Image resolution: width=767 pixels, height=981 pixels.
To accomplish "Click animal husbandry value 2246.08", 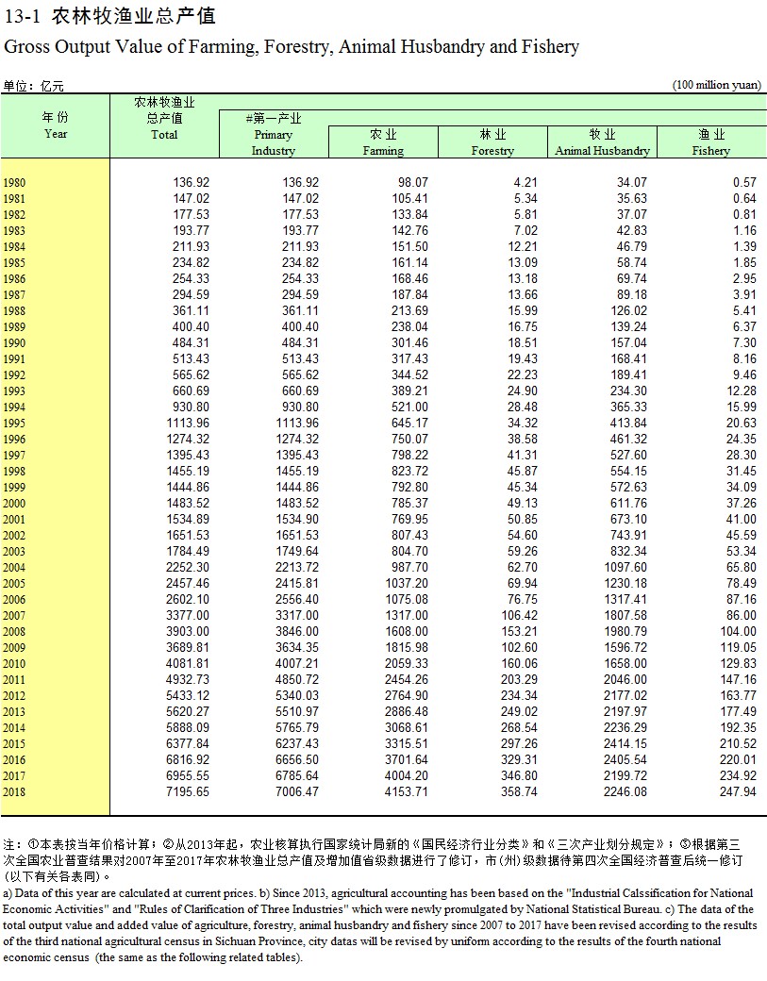I will 625,791.
